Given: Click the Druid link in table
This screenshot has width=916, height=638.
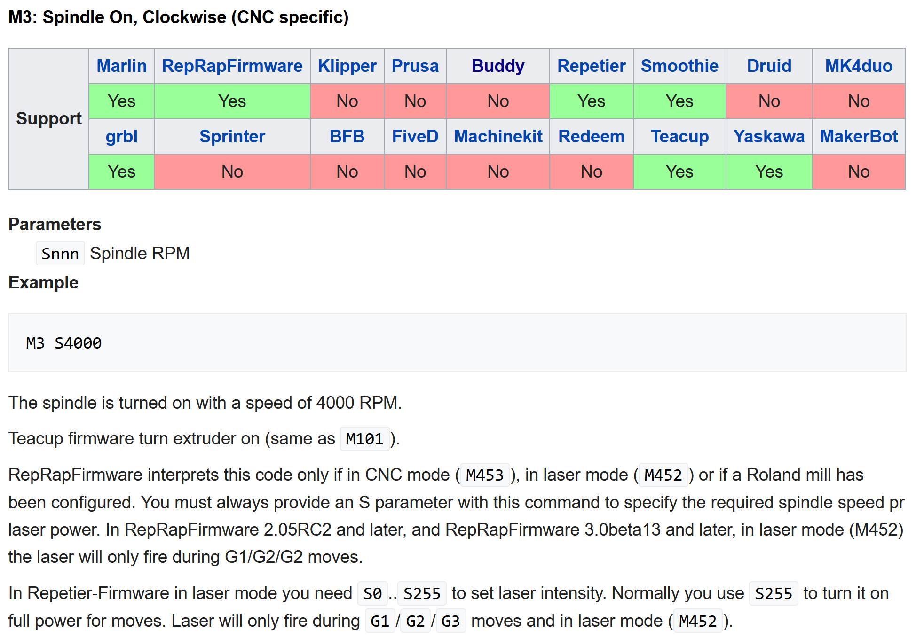Looking at the screenshot, I should click(x=769, y=66).
